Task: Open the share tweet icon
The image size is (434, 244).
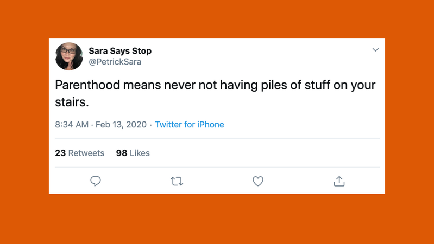Action: (339, 181)
